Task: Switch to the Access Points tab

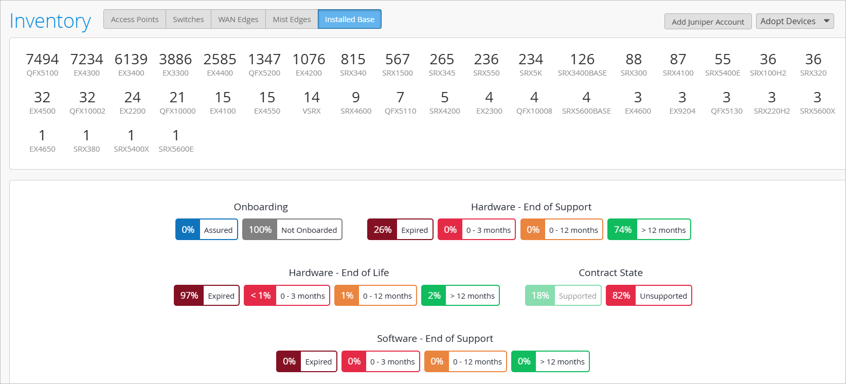Action: pos(135,20)
